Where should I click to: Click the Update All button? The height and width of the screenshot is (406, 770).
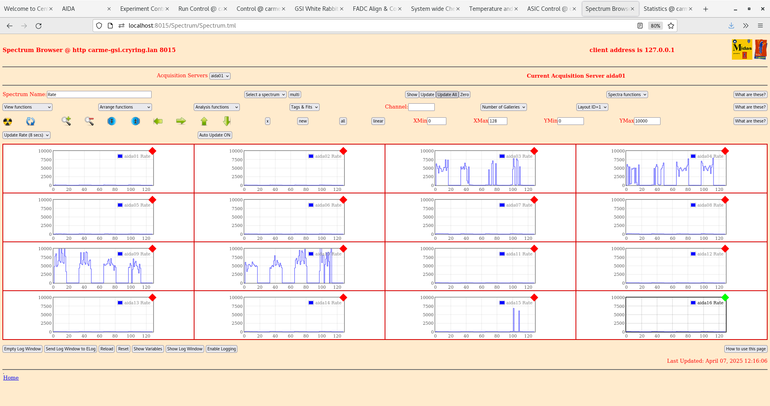[x=447, y=94]
